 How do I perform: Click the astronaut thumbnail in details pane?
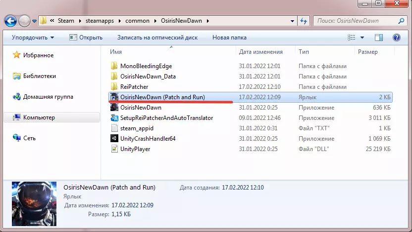coord(34,204)
